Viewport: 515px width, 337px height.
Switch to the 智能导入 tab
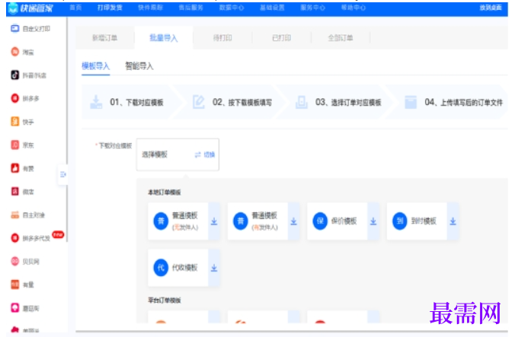tap(139, 66)
